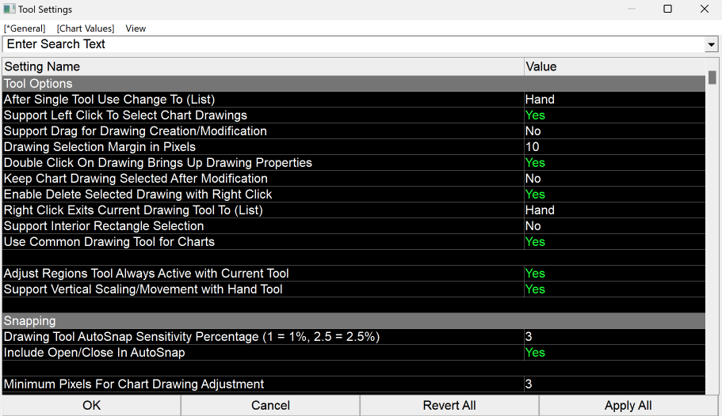722x416 pixels.
Task: Select 'Support Drag for Drawing Creation/Modification' label
Action: [135, 131]
